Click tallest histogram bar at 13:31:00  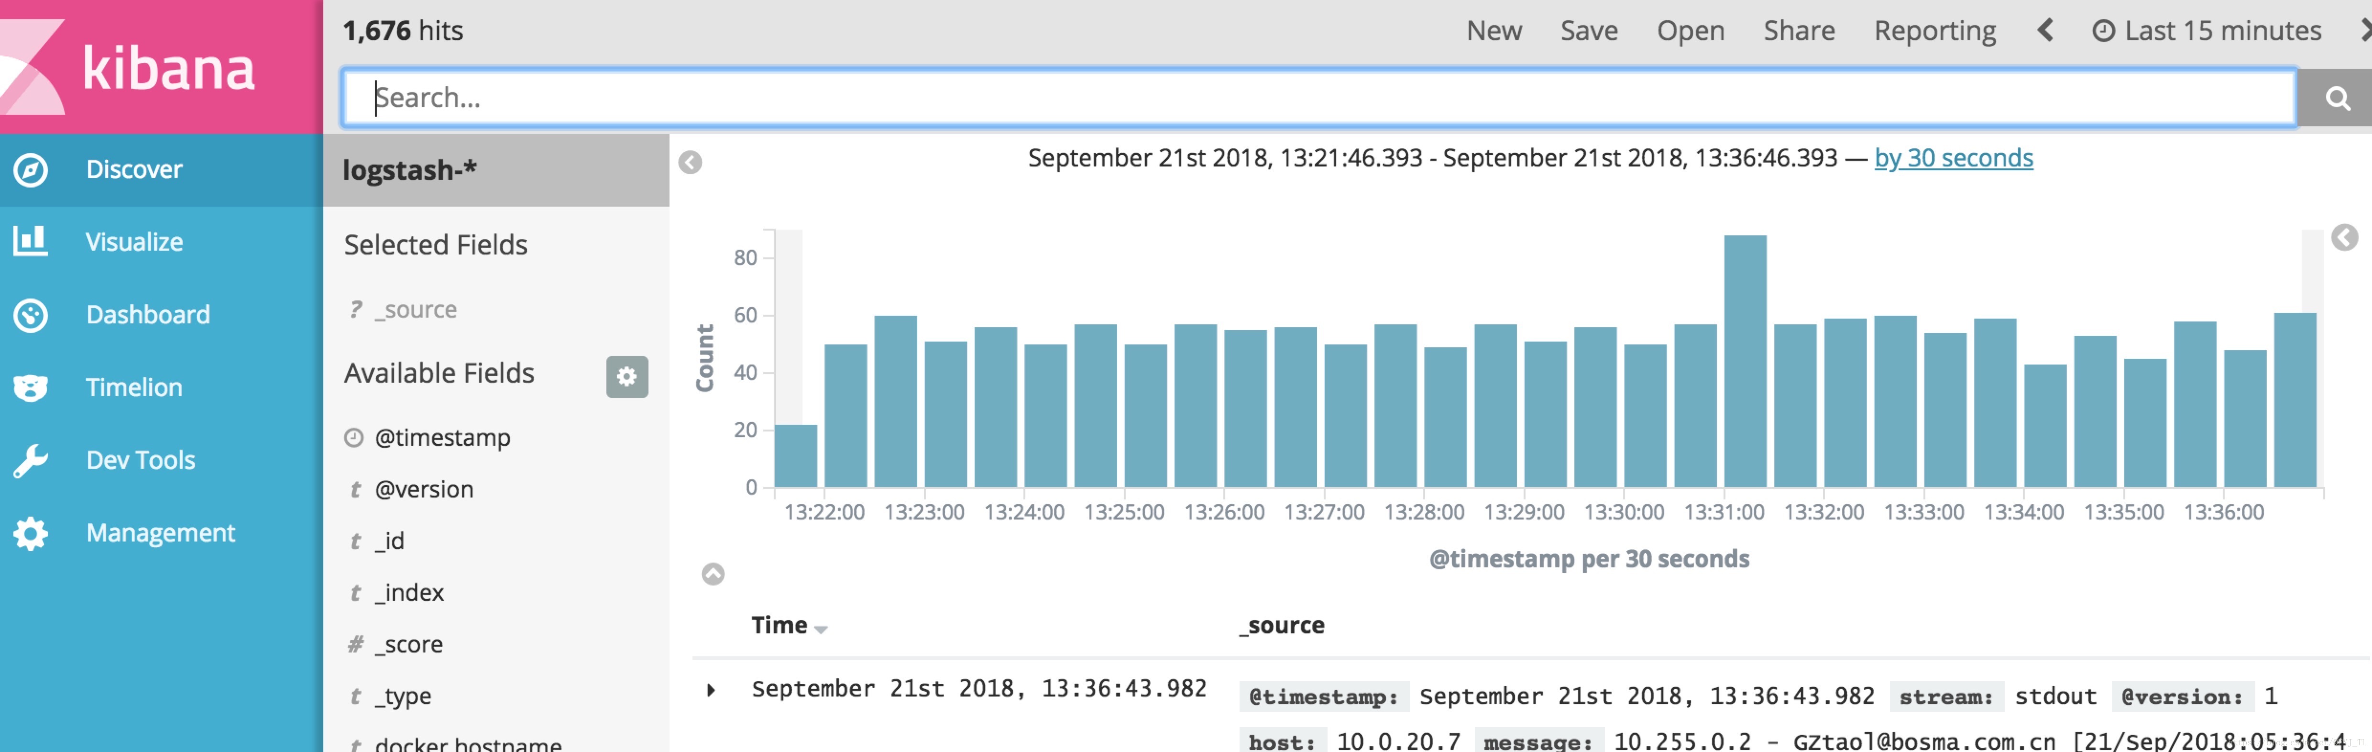[1745, 361]
